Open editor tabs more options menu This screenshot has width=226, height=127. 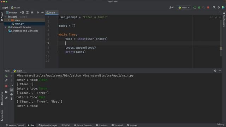pos(220,13)
